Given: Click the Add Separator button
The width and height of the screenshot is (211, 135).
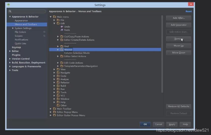Looking at the screenshot, I should click(x=179, y=25).
